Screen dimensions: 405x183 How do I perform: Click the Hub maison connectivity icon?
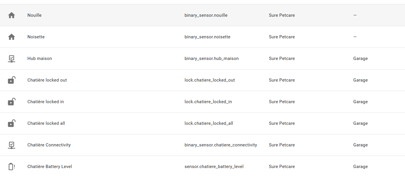pos(11,59)
